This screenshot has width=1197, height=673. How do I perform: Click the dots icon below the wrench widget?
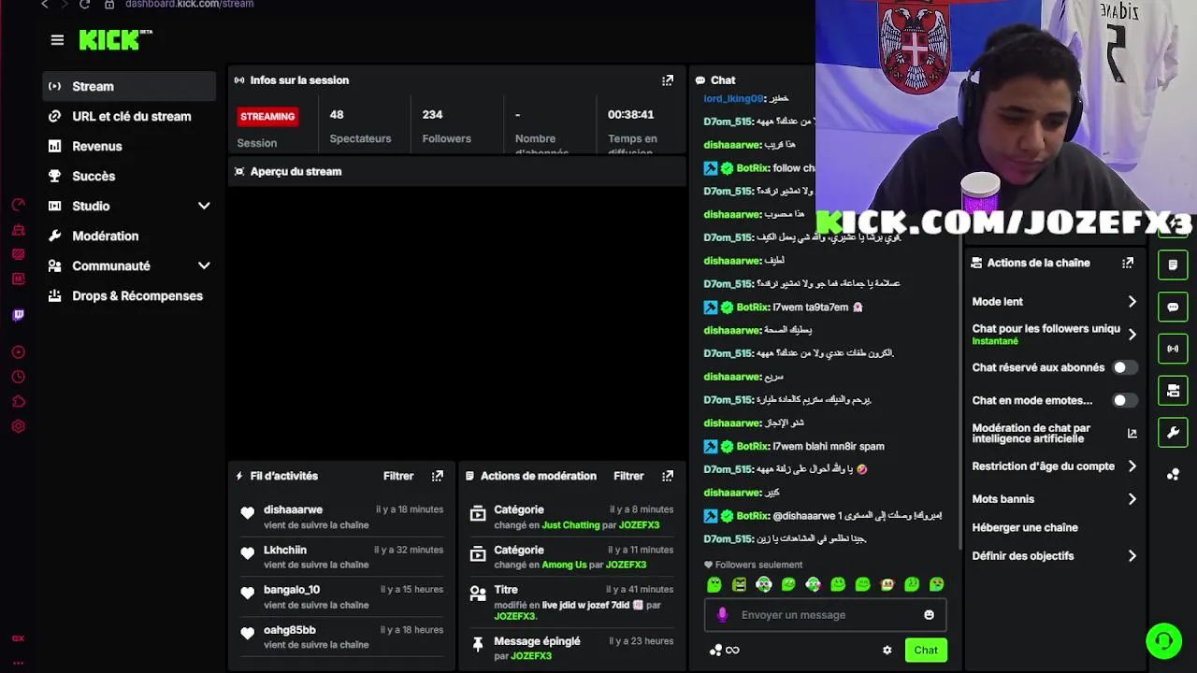[x=1173, y=475]
